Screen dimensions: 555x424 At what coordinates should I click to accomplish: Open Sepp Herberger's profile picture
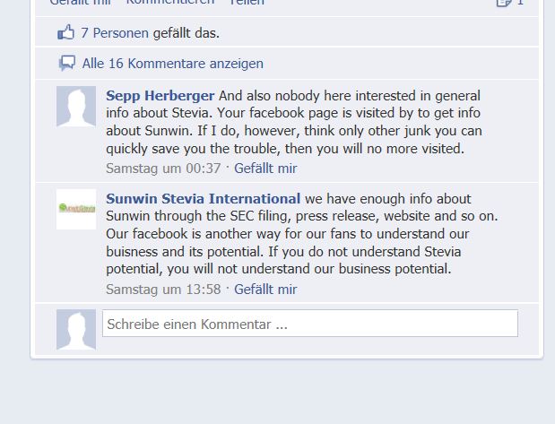coord(76,107)
